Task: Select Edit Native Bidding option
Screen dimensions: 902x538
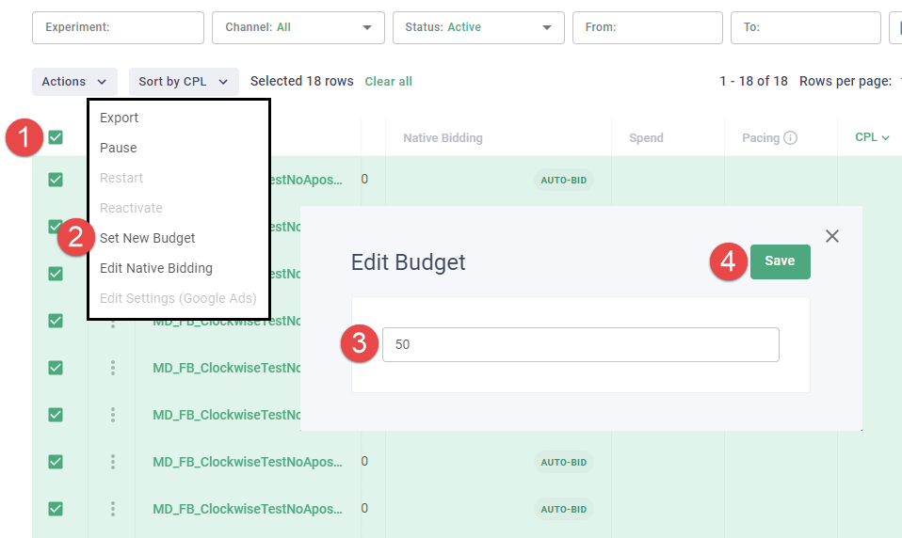Action: [156, 268]
